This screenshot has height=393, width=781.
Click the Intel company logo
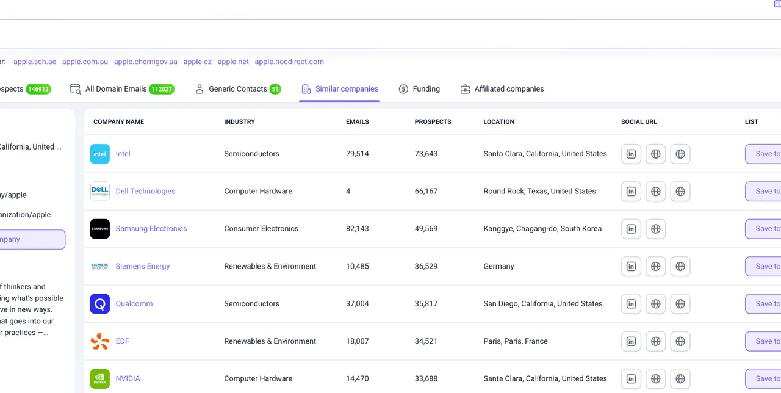(x=100, y=154)
